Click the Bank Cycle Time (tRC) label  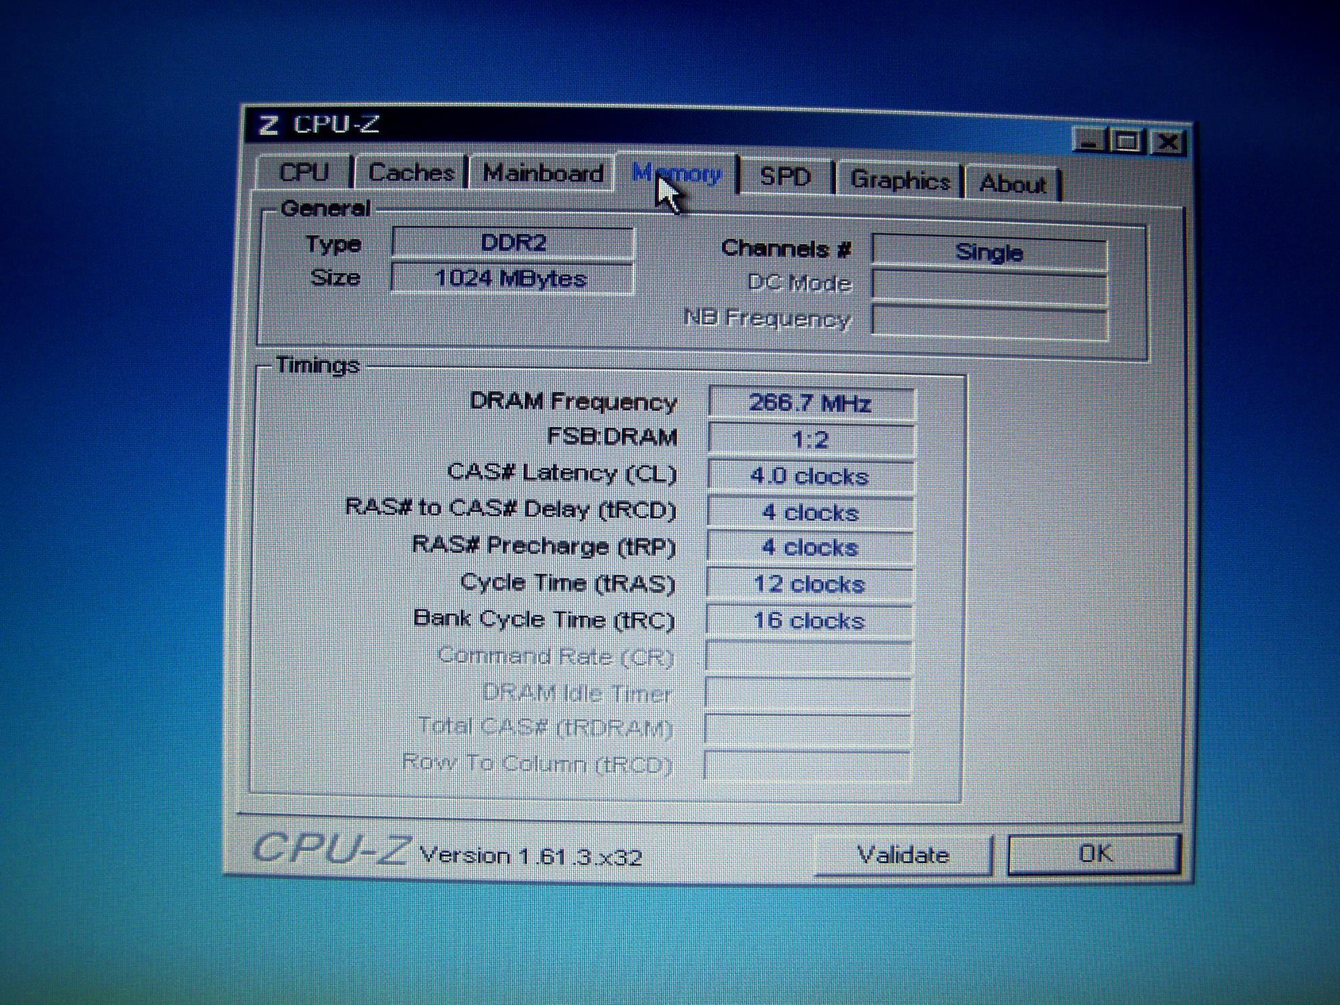(x=544, y=619)
